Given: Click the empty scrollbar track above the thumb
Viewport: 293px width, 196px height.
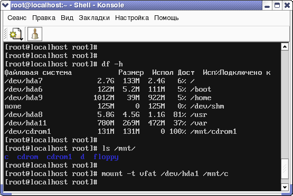Looking at the screenshot, I should point(285,104).
